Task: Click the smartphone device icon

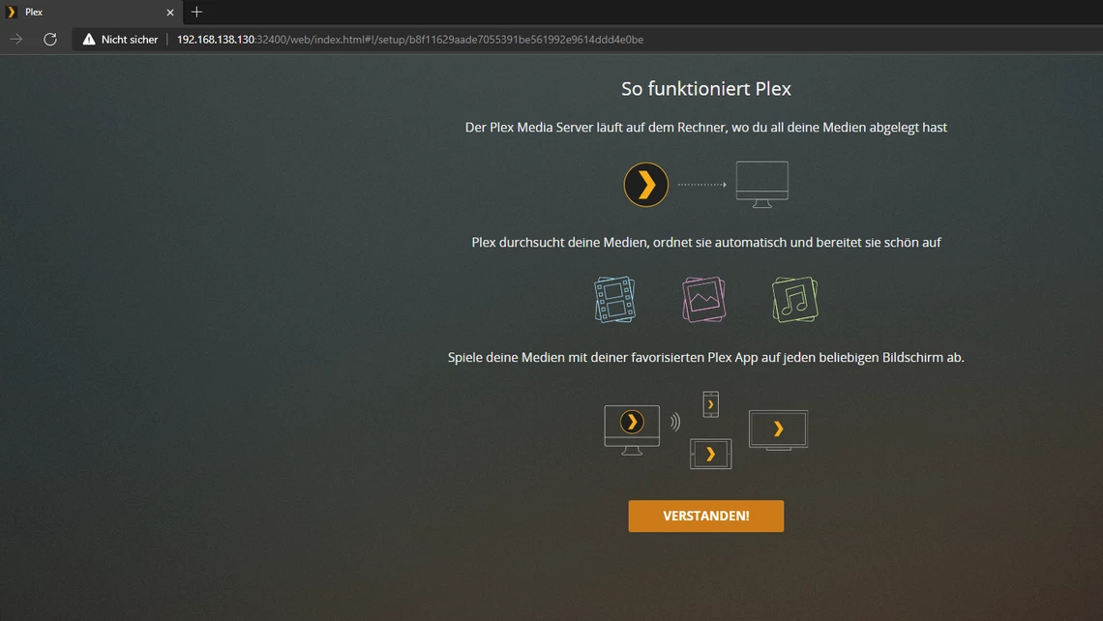Action: [x=710, y=403]
